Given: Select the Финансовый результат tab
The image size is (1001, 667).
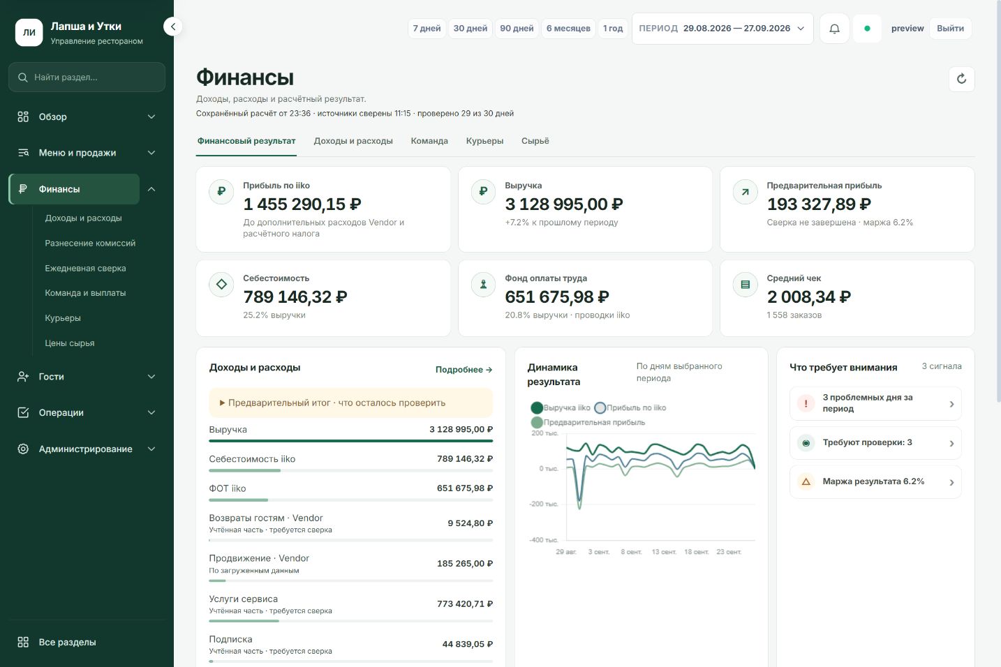Looking at the screenshot, I should tap(246, 141).
